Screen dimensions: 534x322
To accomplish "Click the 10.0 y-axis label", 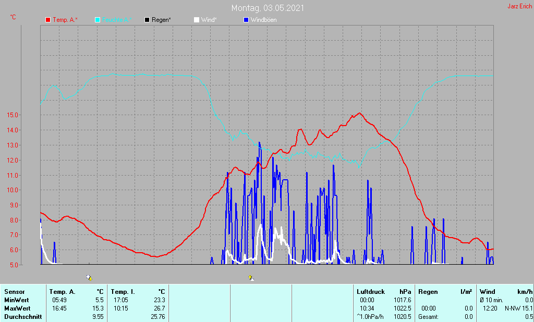I will (13, 190).
